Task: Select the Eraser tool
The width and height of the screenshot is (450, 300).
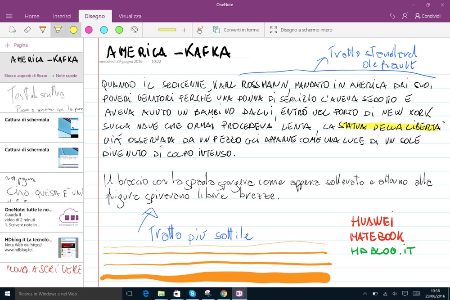Action: tap(27, 30)
